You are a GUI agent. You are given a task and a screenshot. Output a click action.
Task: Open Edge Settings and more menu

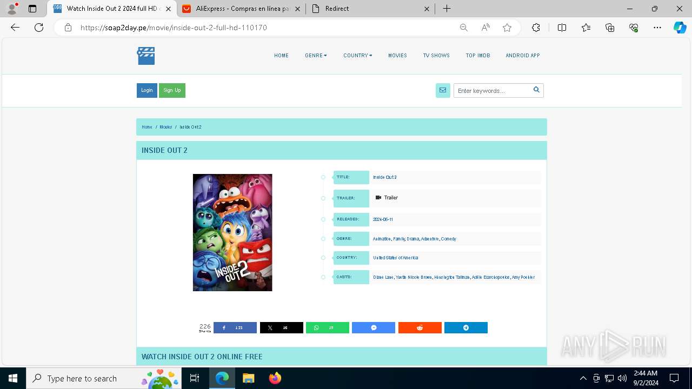point(657,28)
